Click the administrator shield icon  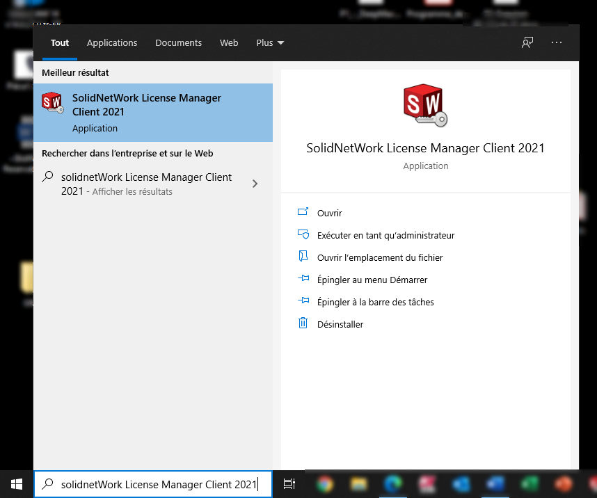303,234
